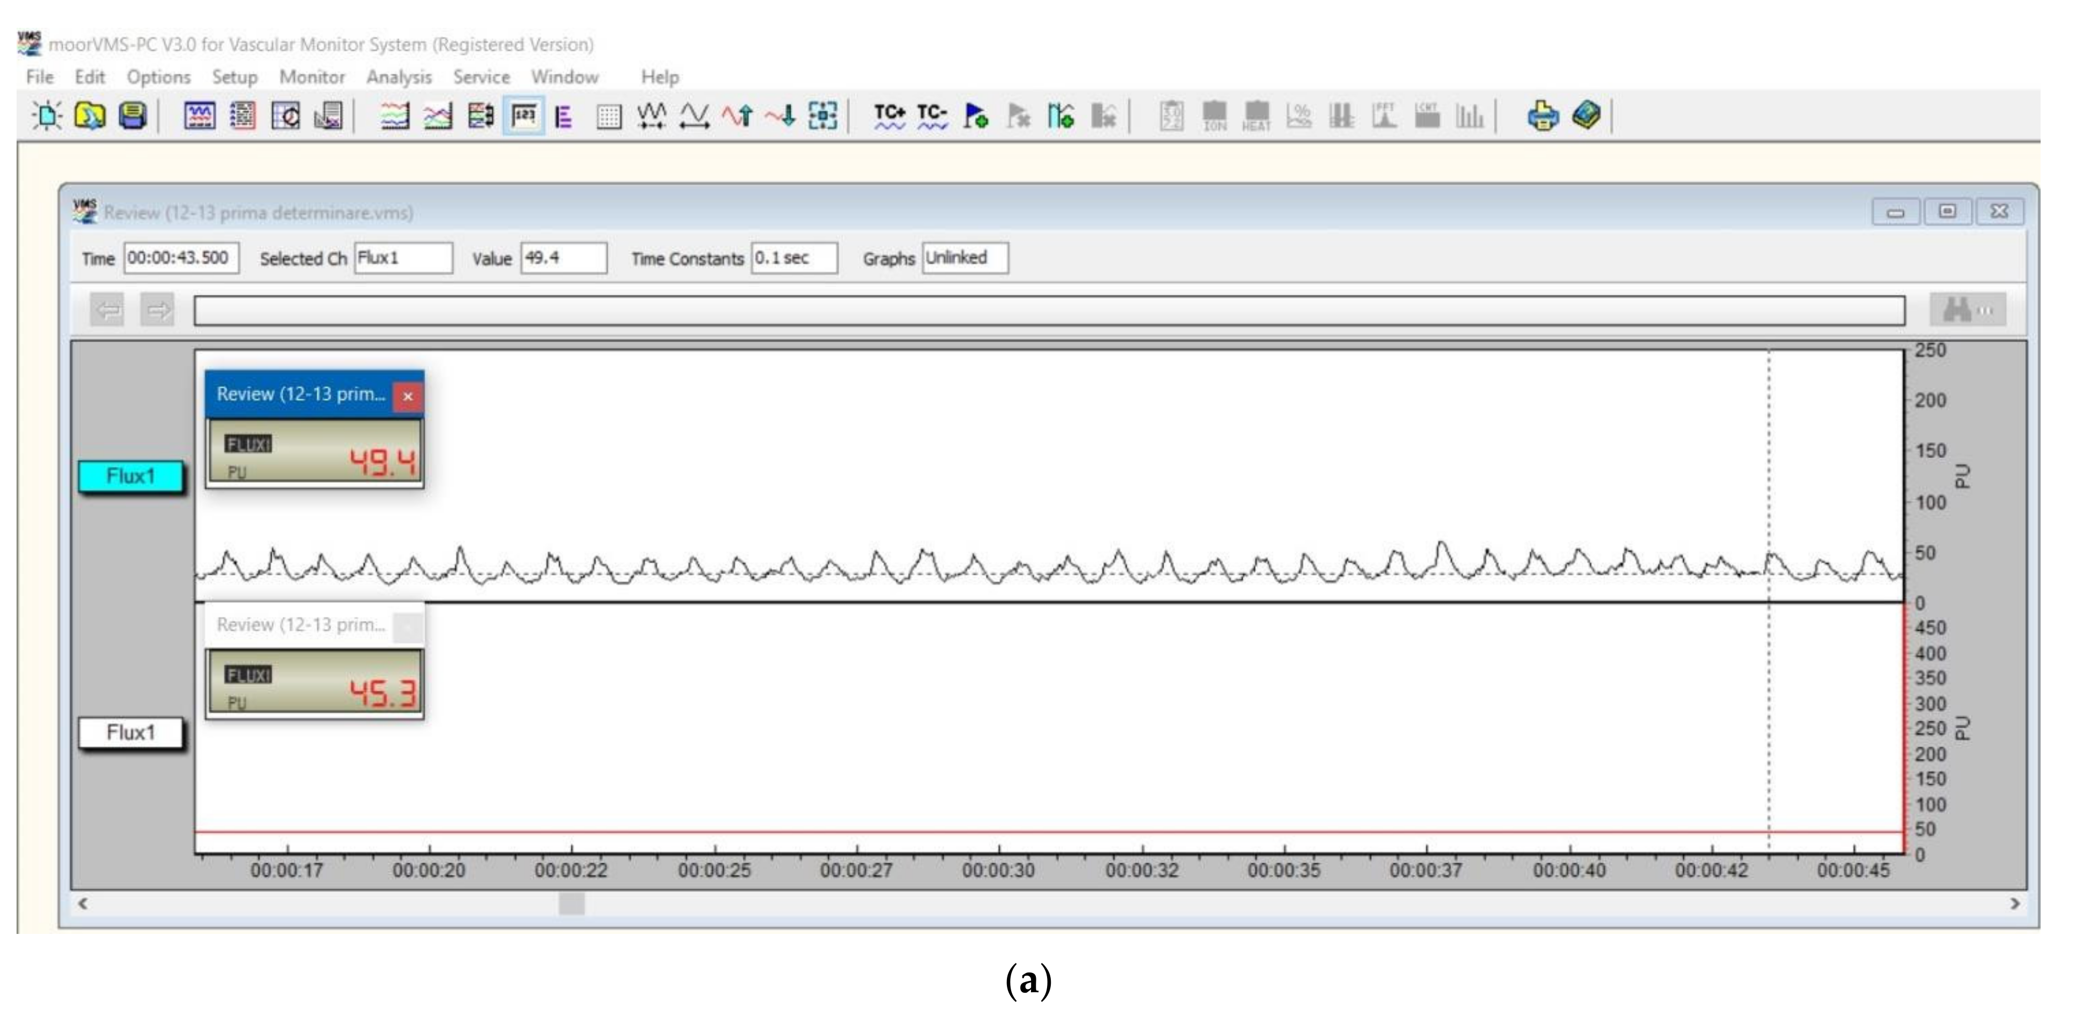This screenshot has width=2077, height=1020.
Task: Open the Analysis menu
Action: click(x=398, y=78)
